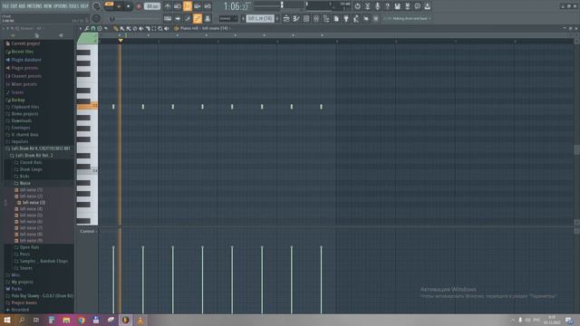580x326 pixels.
Task: Open the HELP menu
Action: click(x=84, y=6)
